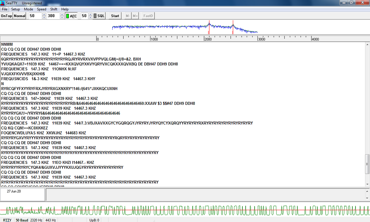
Task: Click the RTTY mode status bar entry
Action: click(7, 220)
